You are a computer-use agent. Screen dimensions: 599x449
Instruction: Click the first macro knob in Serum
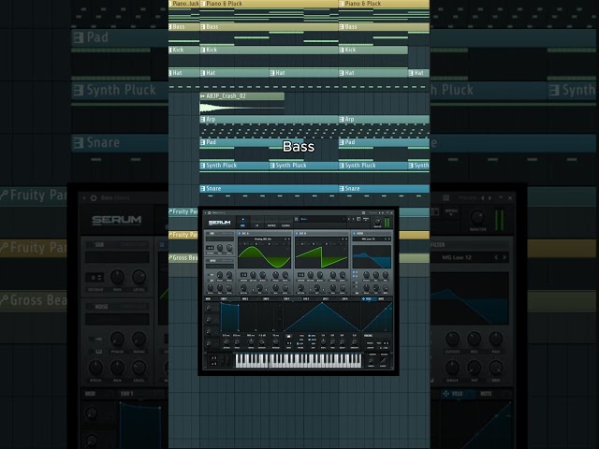(209, 308)
